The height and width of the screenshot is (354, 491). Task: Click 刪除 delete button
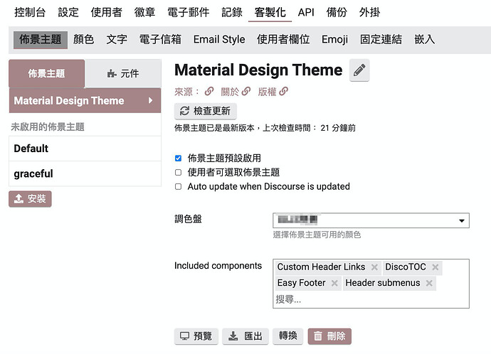(x=329, y=336)
